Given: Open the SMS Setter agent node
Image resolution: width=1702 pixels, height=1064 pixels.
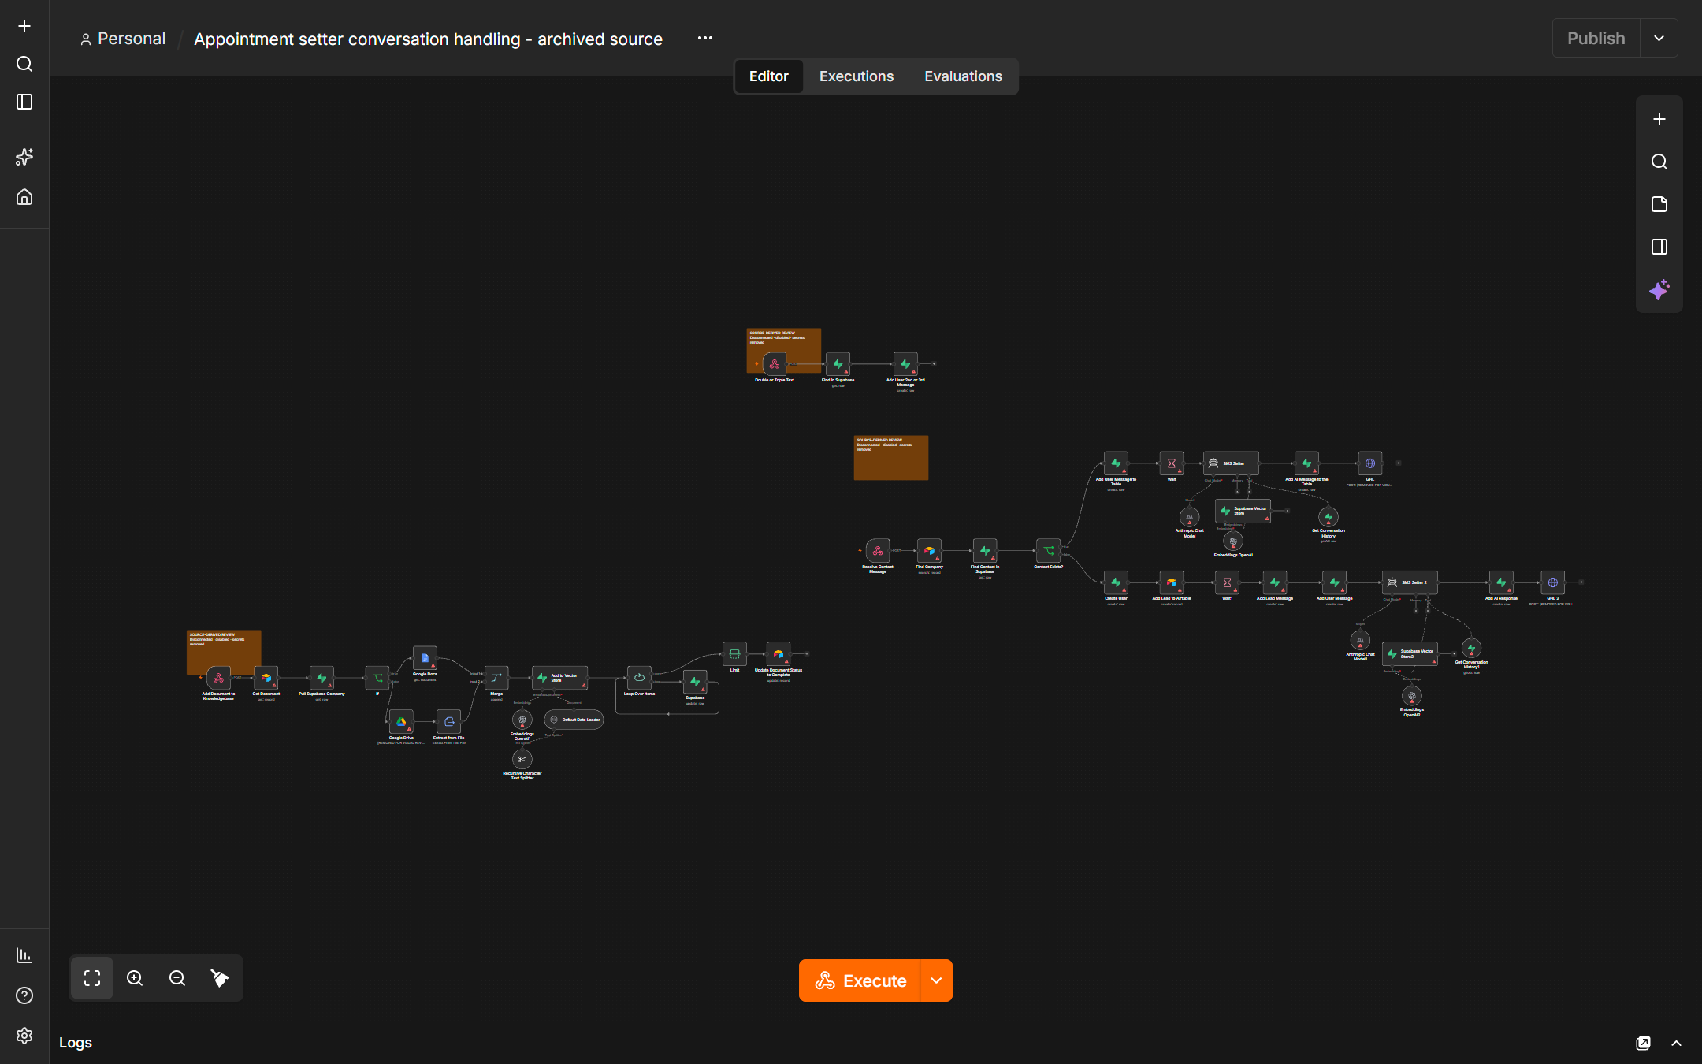Looking at the screenshot, I should coord(1231,463).
